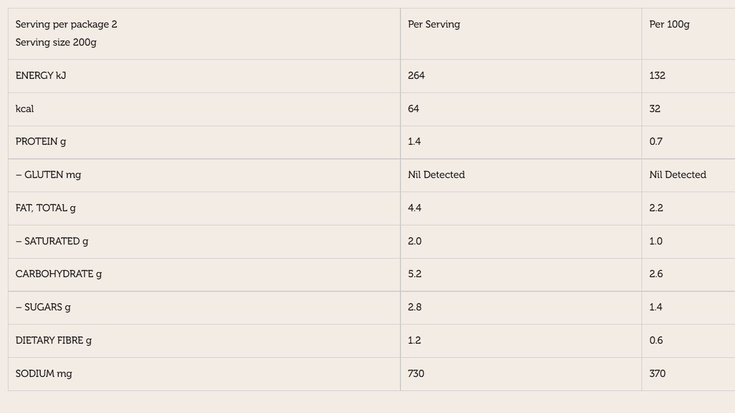This screenshot has height=413, width=735.
Task: Click the "ENERGY kJ" row label
Action: (x=41, y=76)
